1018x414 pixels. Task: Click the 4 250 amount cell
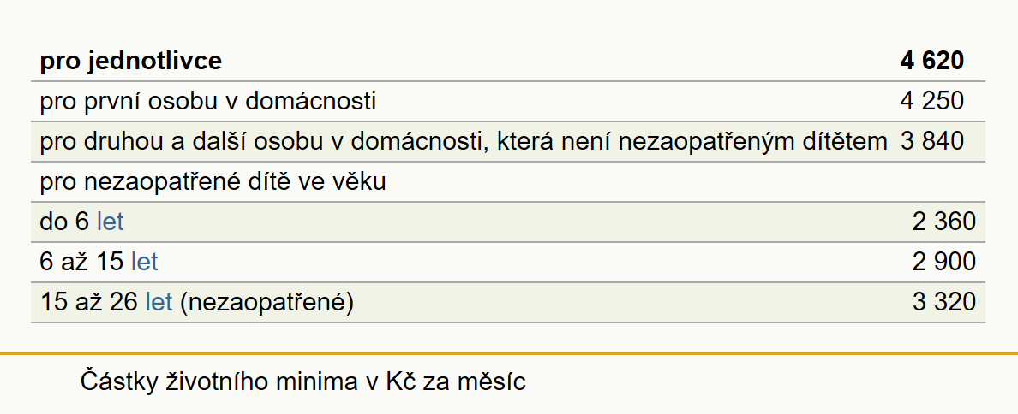(931, 102)
